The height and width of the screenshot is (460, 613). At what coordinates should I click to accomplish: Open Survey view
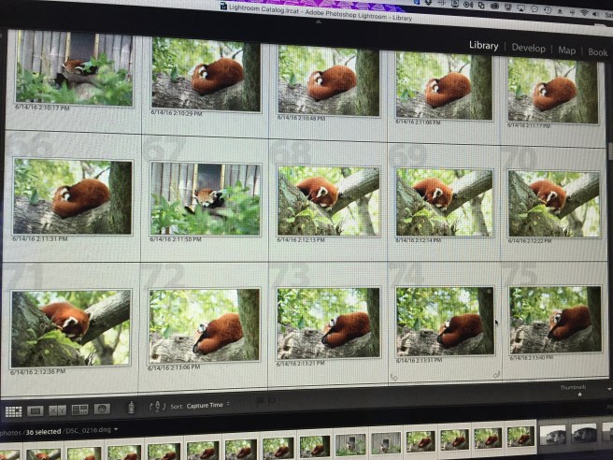click(79, 410)
